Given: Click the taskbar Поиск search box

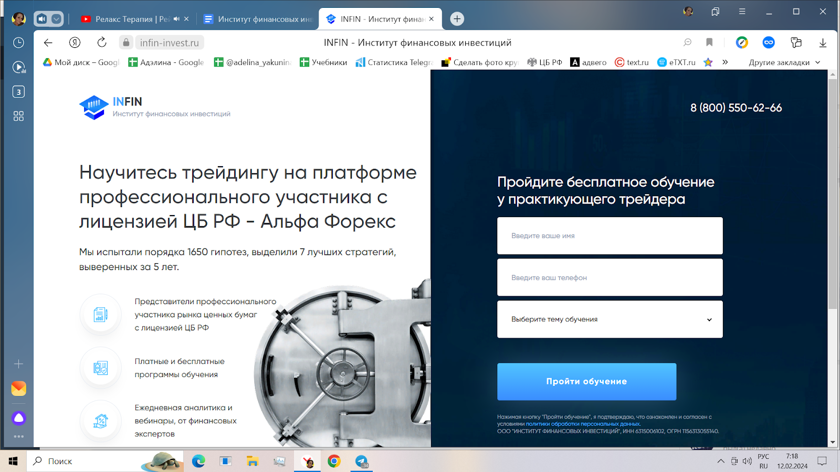Looking at the screenshot, I should coord(105,461).
